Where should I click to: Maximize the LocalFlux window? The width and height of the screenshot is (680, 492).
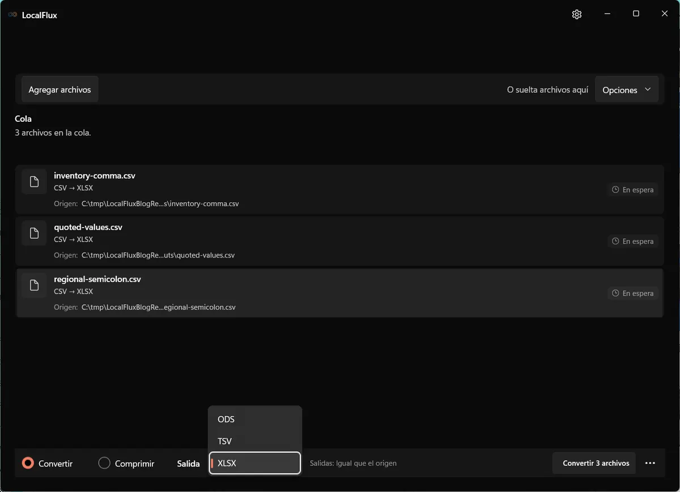636,14
